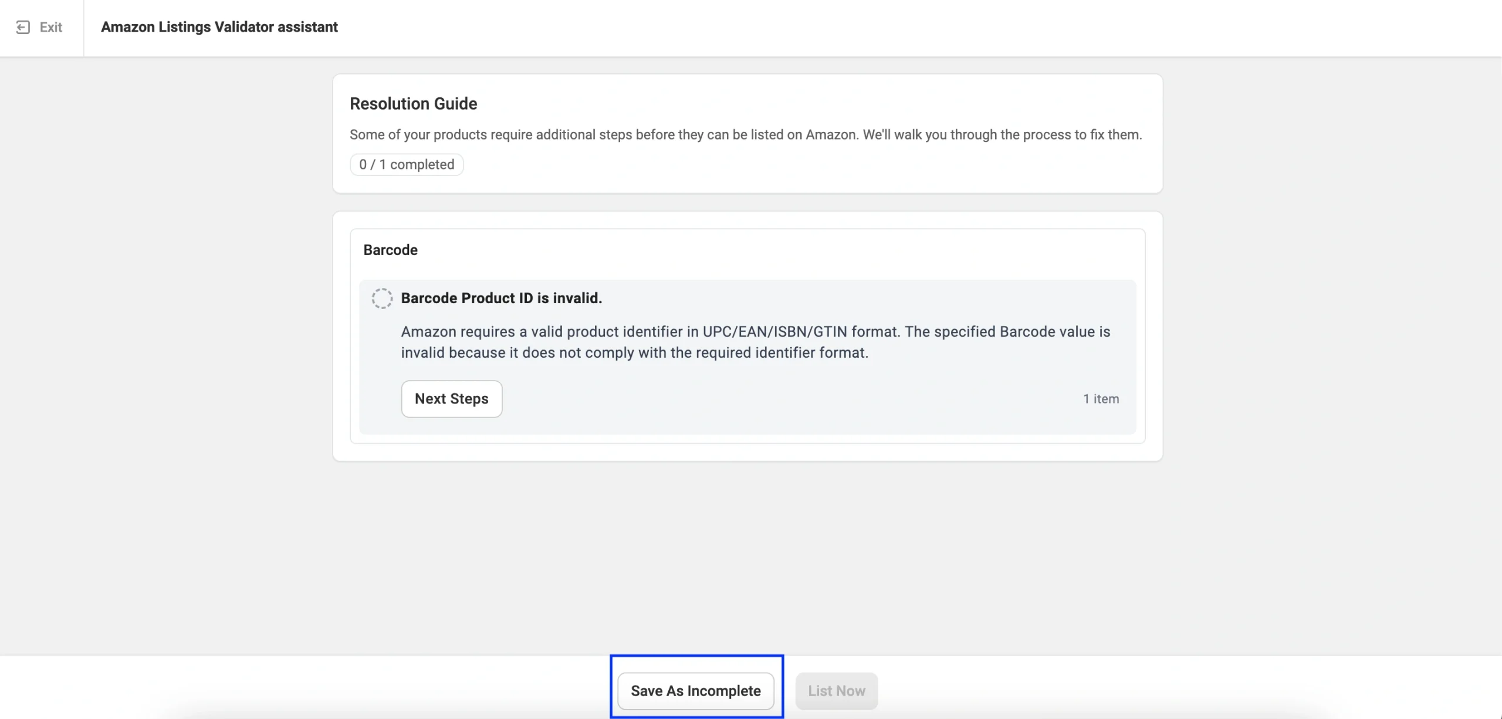Click the word 'completed' in progress badge
Viewport: 1502px width, 719px height.
pos(422,165)
